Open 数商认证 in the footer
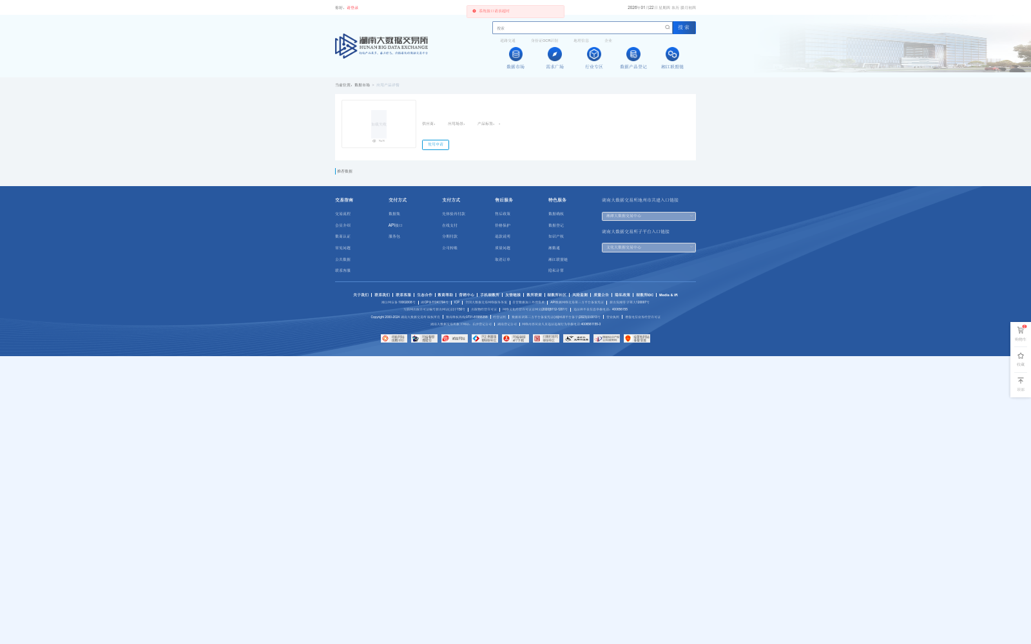 pos(343,236)
